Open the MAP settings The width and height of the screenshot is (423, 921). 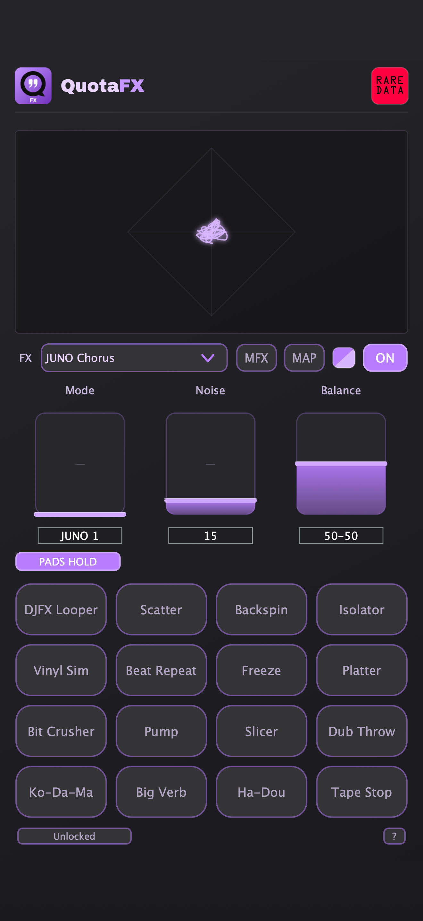pos(304,358)
